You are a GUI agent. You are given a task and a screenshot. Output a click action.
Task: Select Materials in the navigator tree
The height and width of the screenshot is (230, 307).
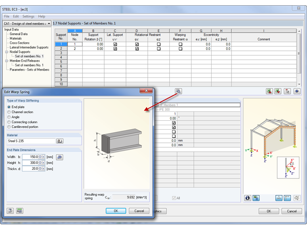tap(16, 38)
